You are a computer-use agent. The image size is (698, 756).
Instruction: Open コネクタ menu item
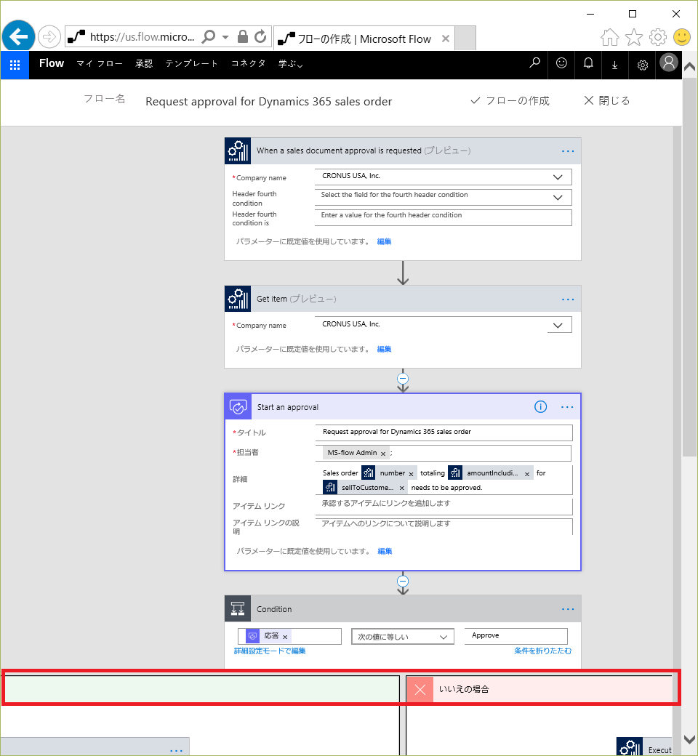248,64
